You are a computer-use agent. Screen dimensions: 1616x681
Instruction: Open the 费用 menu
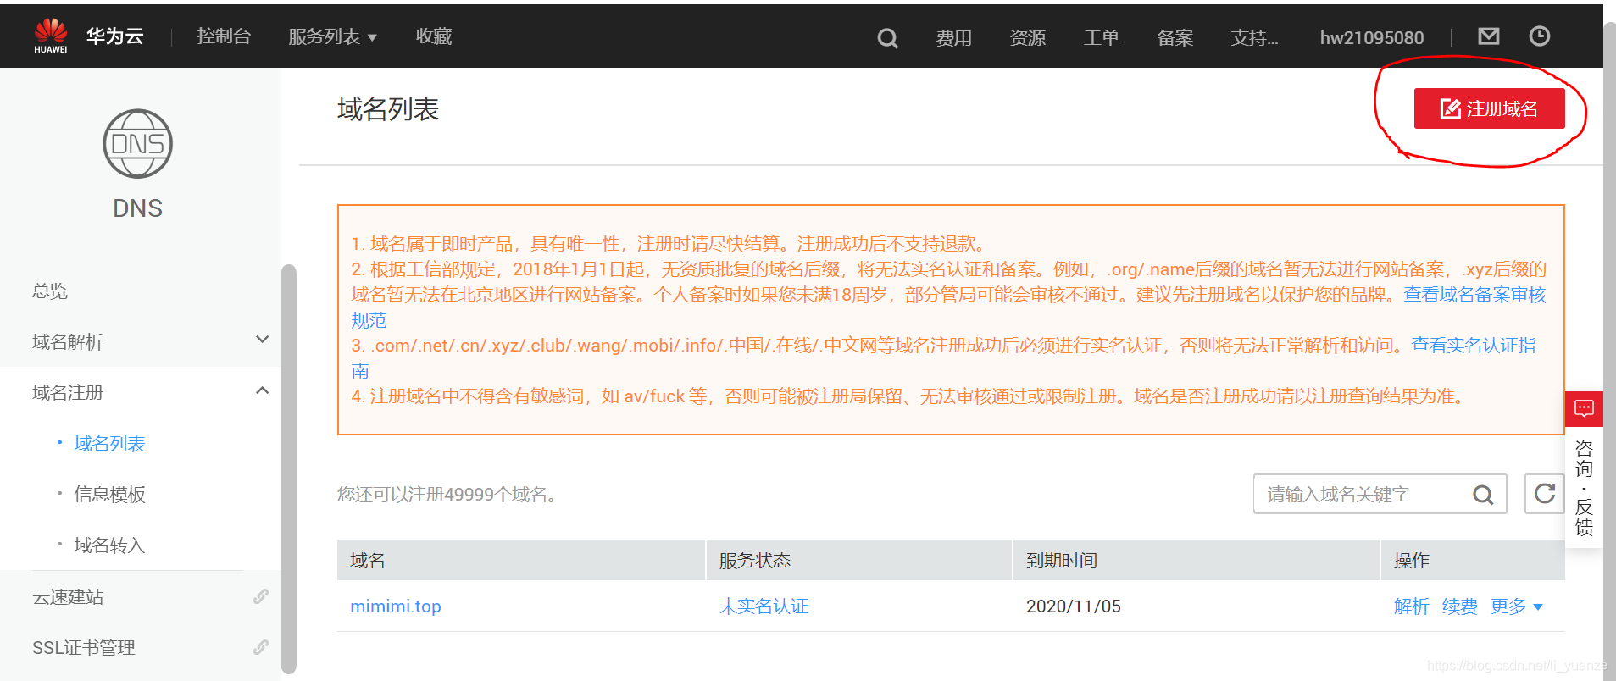(x=954, y=38)
